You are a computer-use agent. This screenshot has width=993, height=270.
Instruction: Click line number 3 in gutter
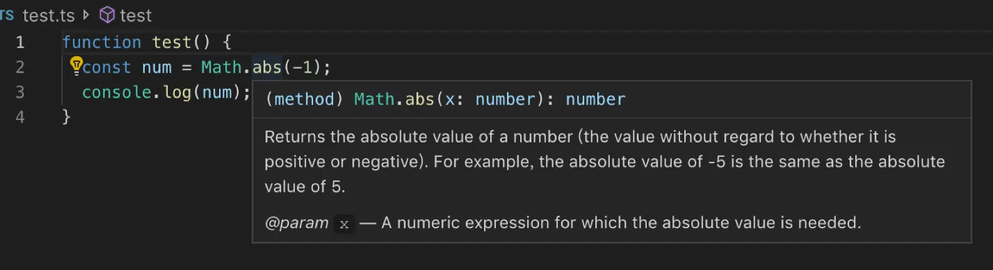(20, 92)
